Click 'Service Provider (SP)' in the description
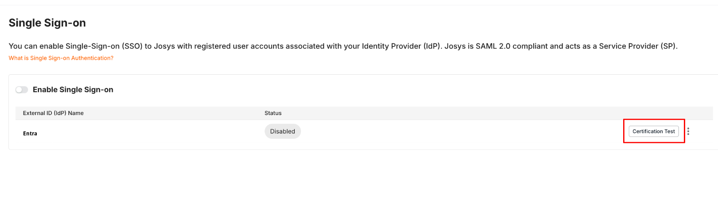 coord(637,46)
